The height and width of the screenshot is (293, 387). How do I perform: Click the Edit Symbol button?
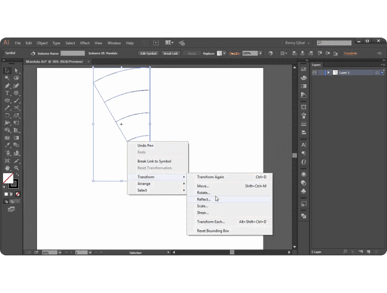[148, 53]
